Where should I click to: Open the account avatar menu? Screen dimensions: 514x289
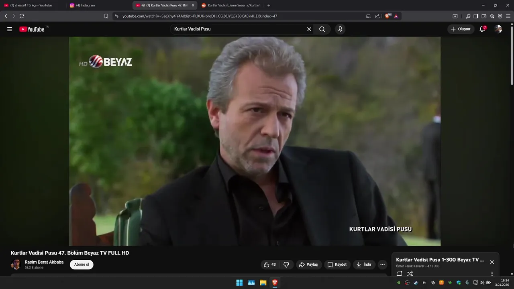498,29
